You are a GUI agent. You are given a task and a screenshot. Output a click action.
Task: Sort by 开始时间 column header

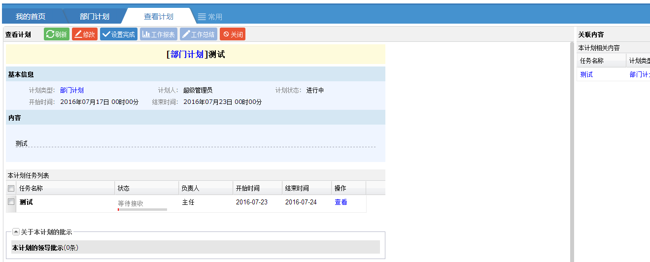pyautogui.click(x=248, y=188)
